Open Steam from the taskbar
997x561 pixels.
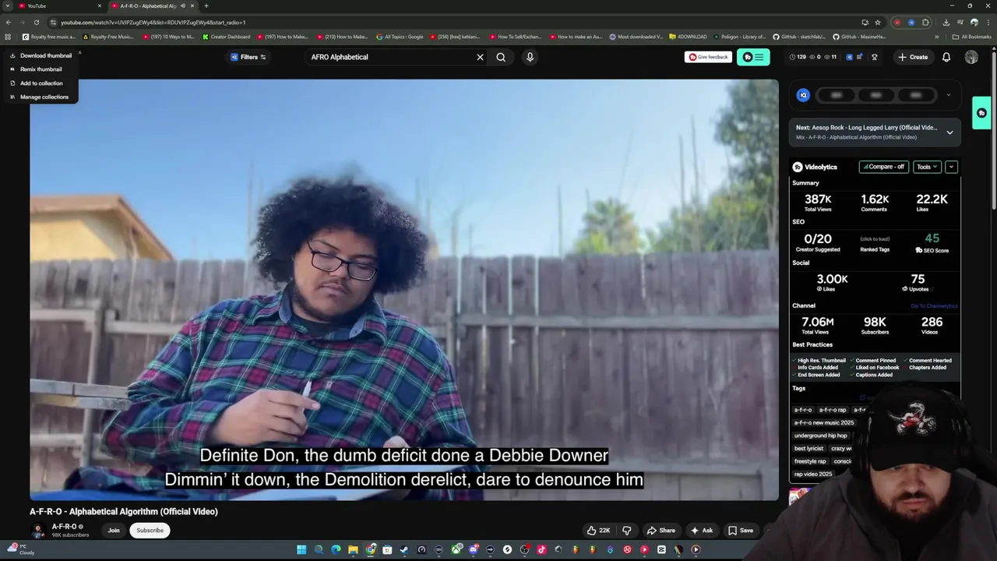pos(404,549)
